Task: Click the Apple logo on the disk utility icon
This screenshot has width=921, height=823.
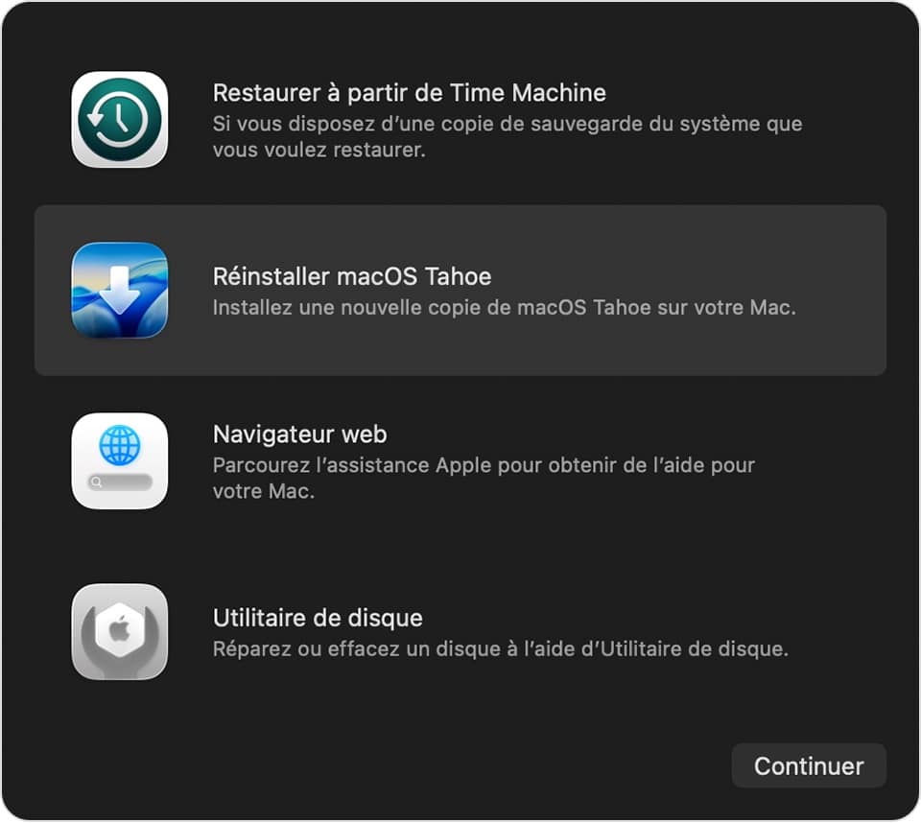Action: (x=120, y=630)
